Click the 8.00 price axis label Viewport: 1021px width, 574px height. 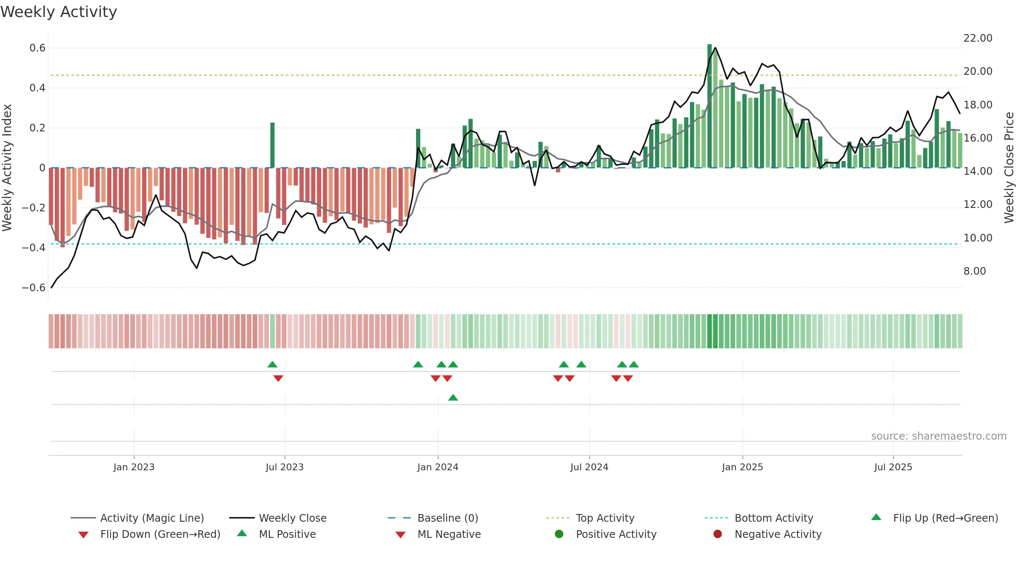tap(975, 271)
